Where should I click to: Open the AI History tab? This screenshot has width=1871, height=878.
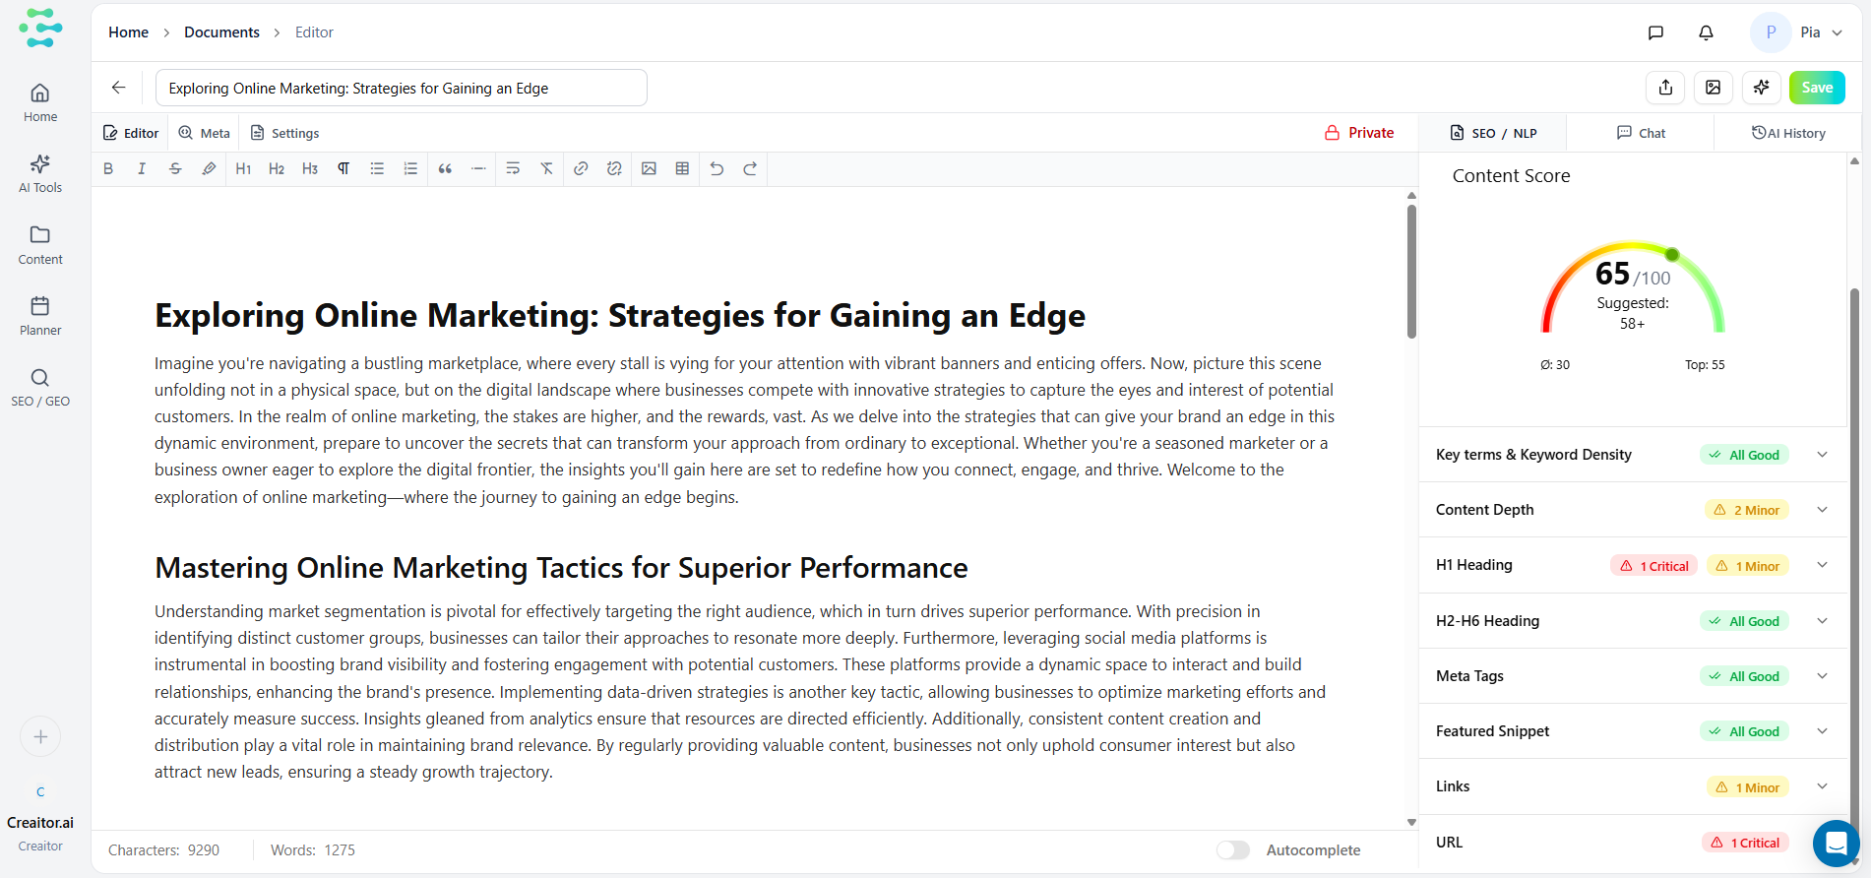[1788, 133]
